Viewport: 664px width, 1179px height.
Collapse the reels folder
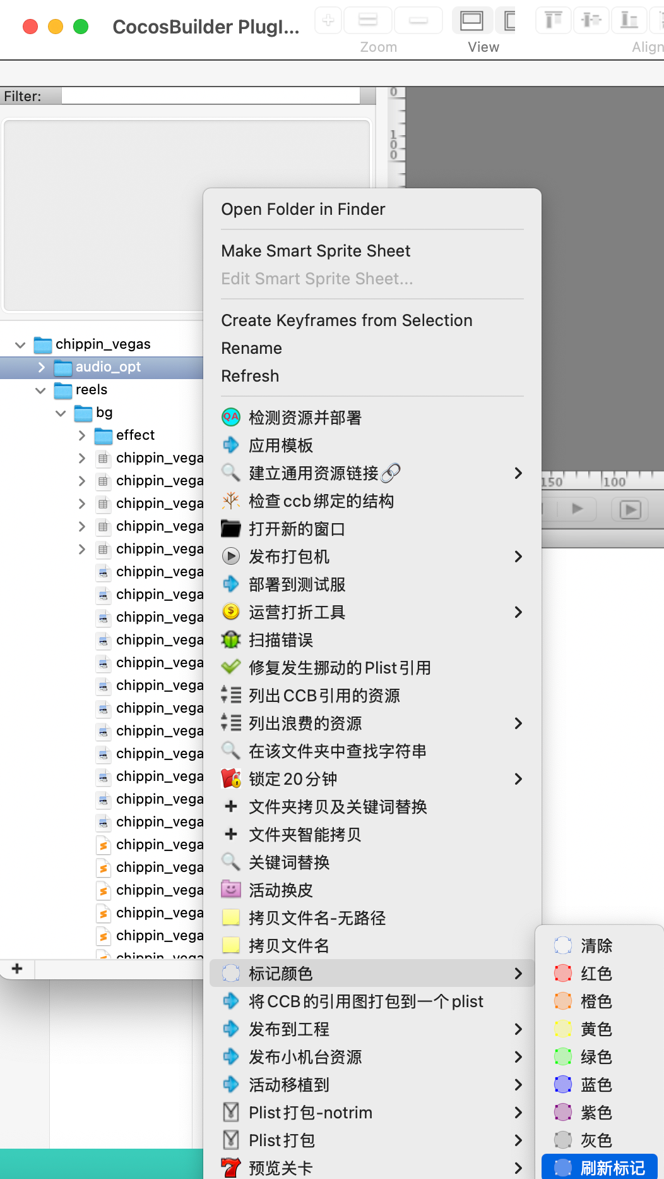click(x=40, y=390)
